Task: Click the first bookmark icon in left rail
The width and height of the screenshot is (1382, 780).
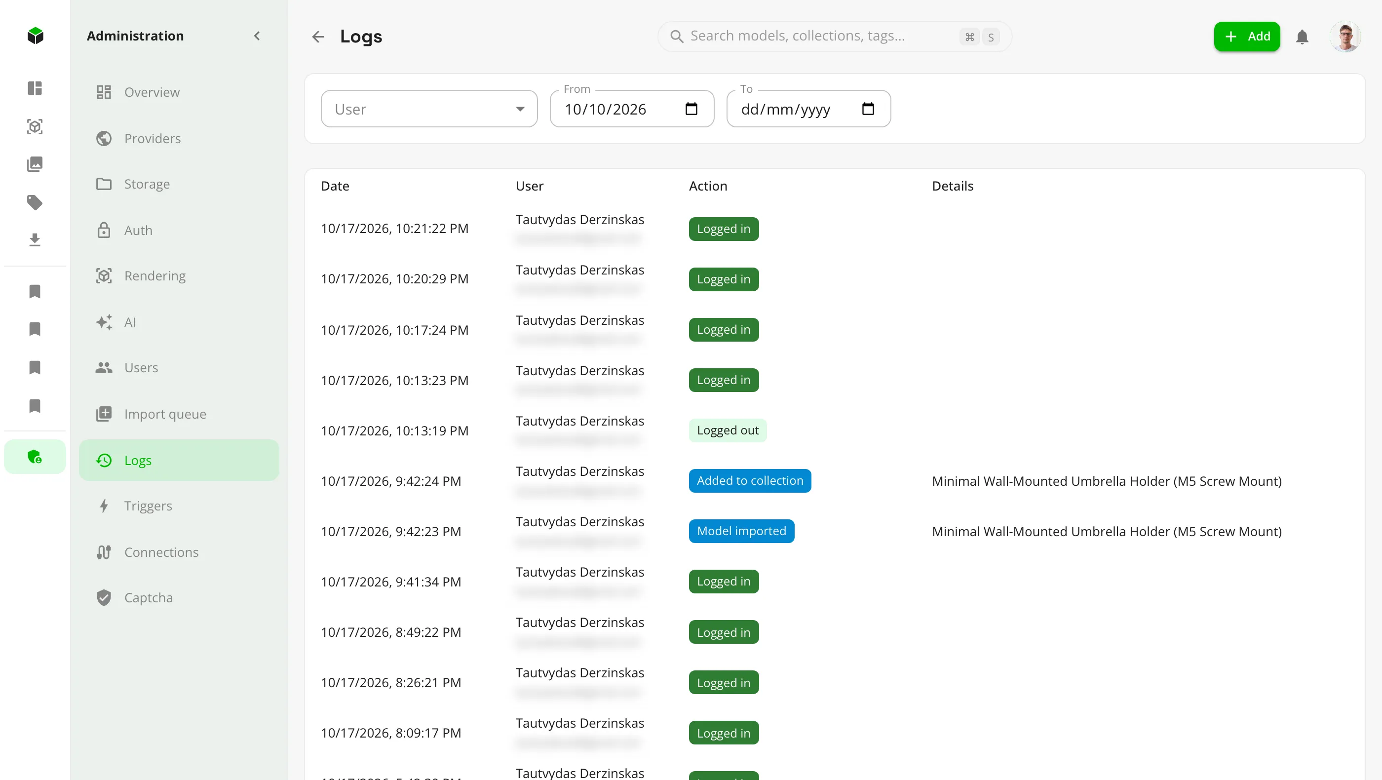Action: [35, 291]
